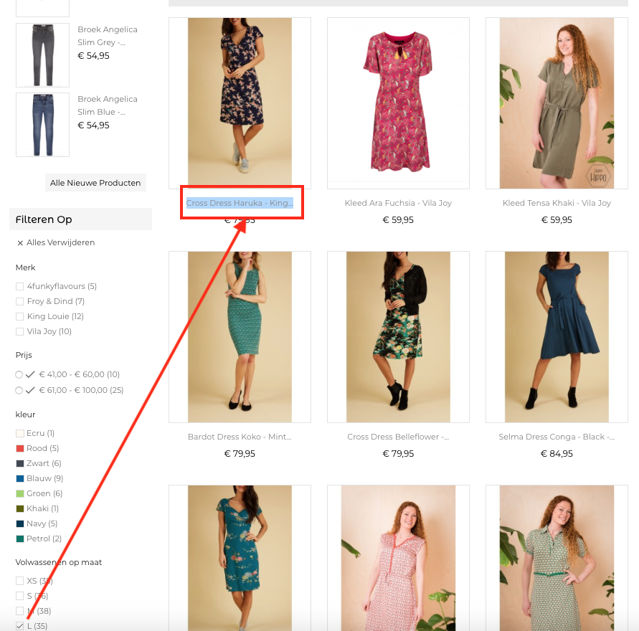
Task: View the fuchsia Kleed Ara dress image
Action: tap(398, 103)
